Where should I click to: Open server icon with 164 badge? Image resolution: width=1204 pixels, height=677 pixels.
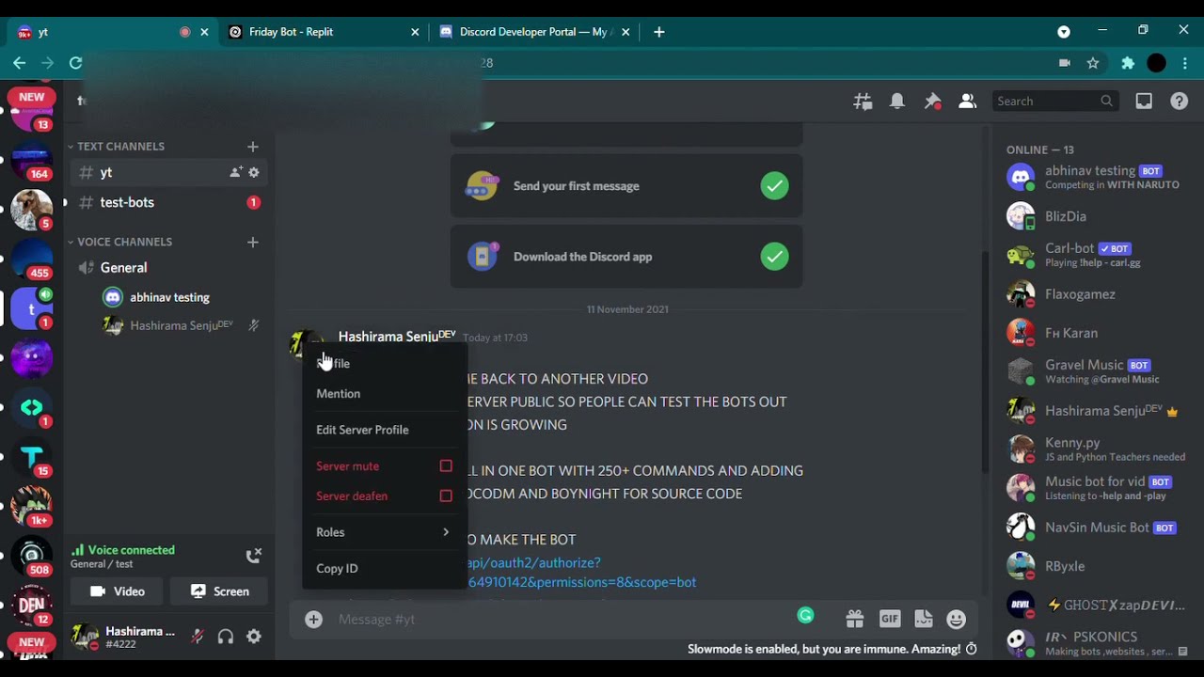click(31, 160)
